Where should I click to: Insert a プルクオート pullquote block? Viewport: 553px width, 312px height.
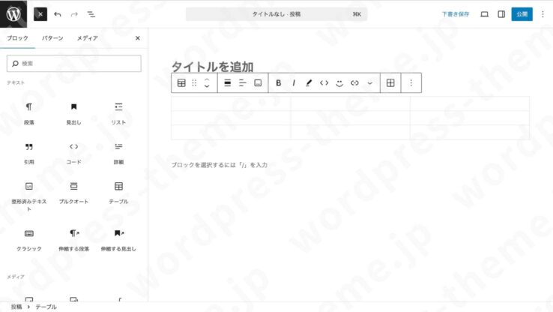[x=73, y=193]
